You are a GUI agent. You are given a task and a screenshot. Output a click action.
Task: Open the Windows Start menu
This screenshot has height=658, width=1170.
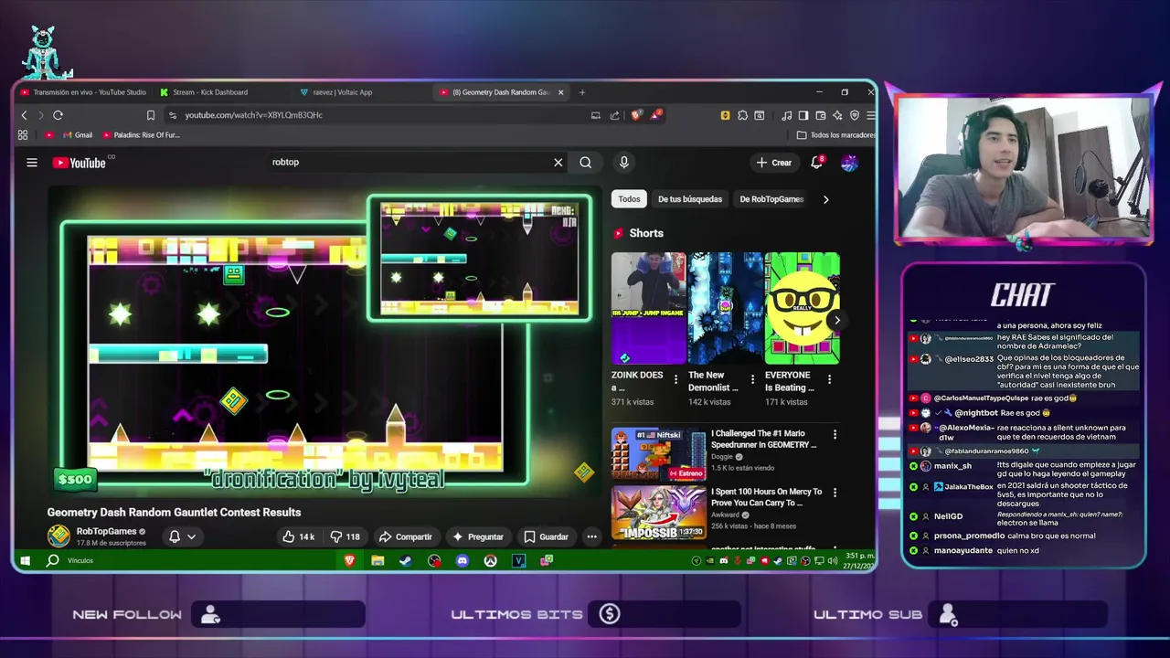(x=25, y=560)
